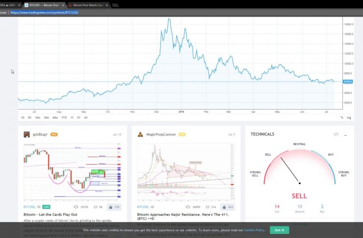This screenshot has width=363, height=238.
Task: Open comments icon showing 214
Action: [x=207, y=207]
